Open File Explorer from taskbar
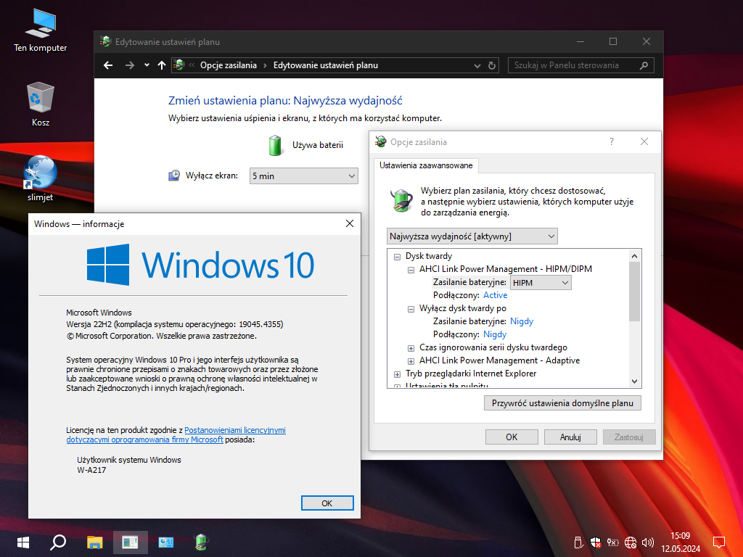The width and height of the screenshot is (743, 557). pos(95,542)
